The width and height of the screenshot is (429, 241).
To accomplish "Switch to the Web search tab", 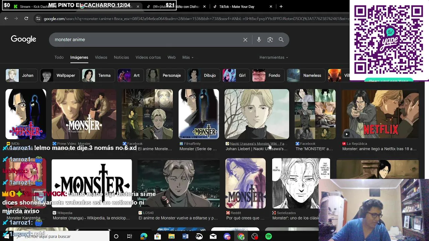I will [171, 57].
